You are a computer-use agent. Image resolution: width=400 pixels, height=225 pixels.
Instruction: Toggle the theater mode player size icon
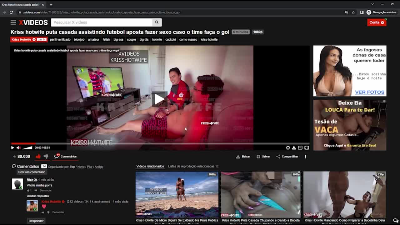300,148
